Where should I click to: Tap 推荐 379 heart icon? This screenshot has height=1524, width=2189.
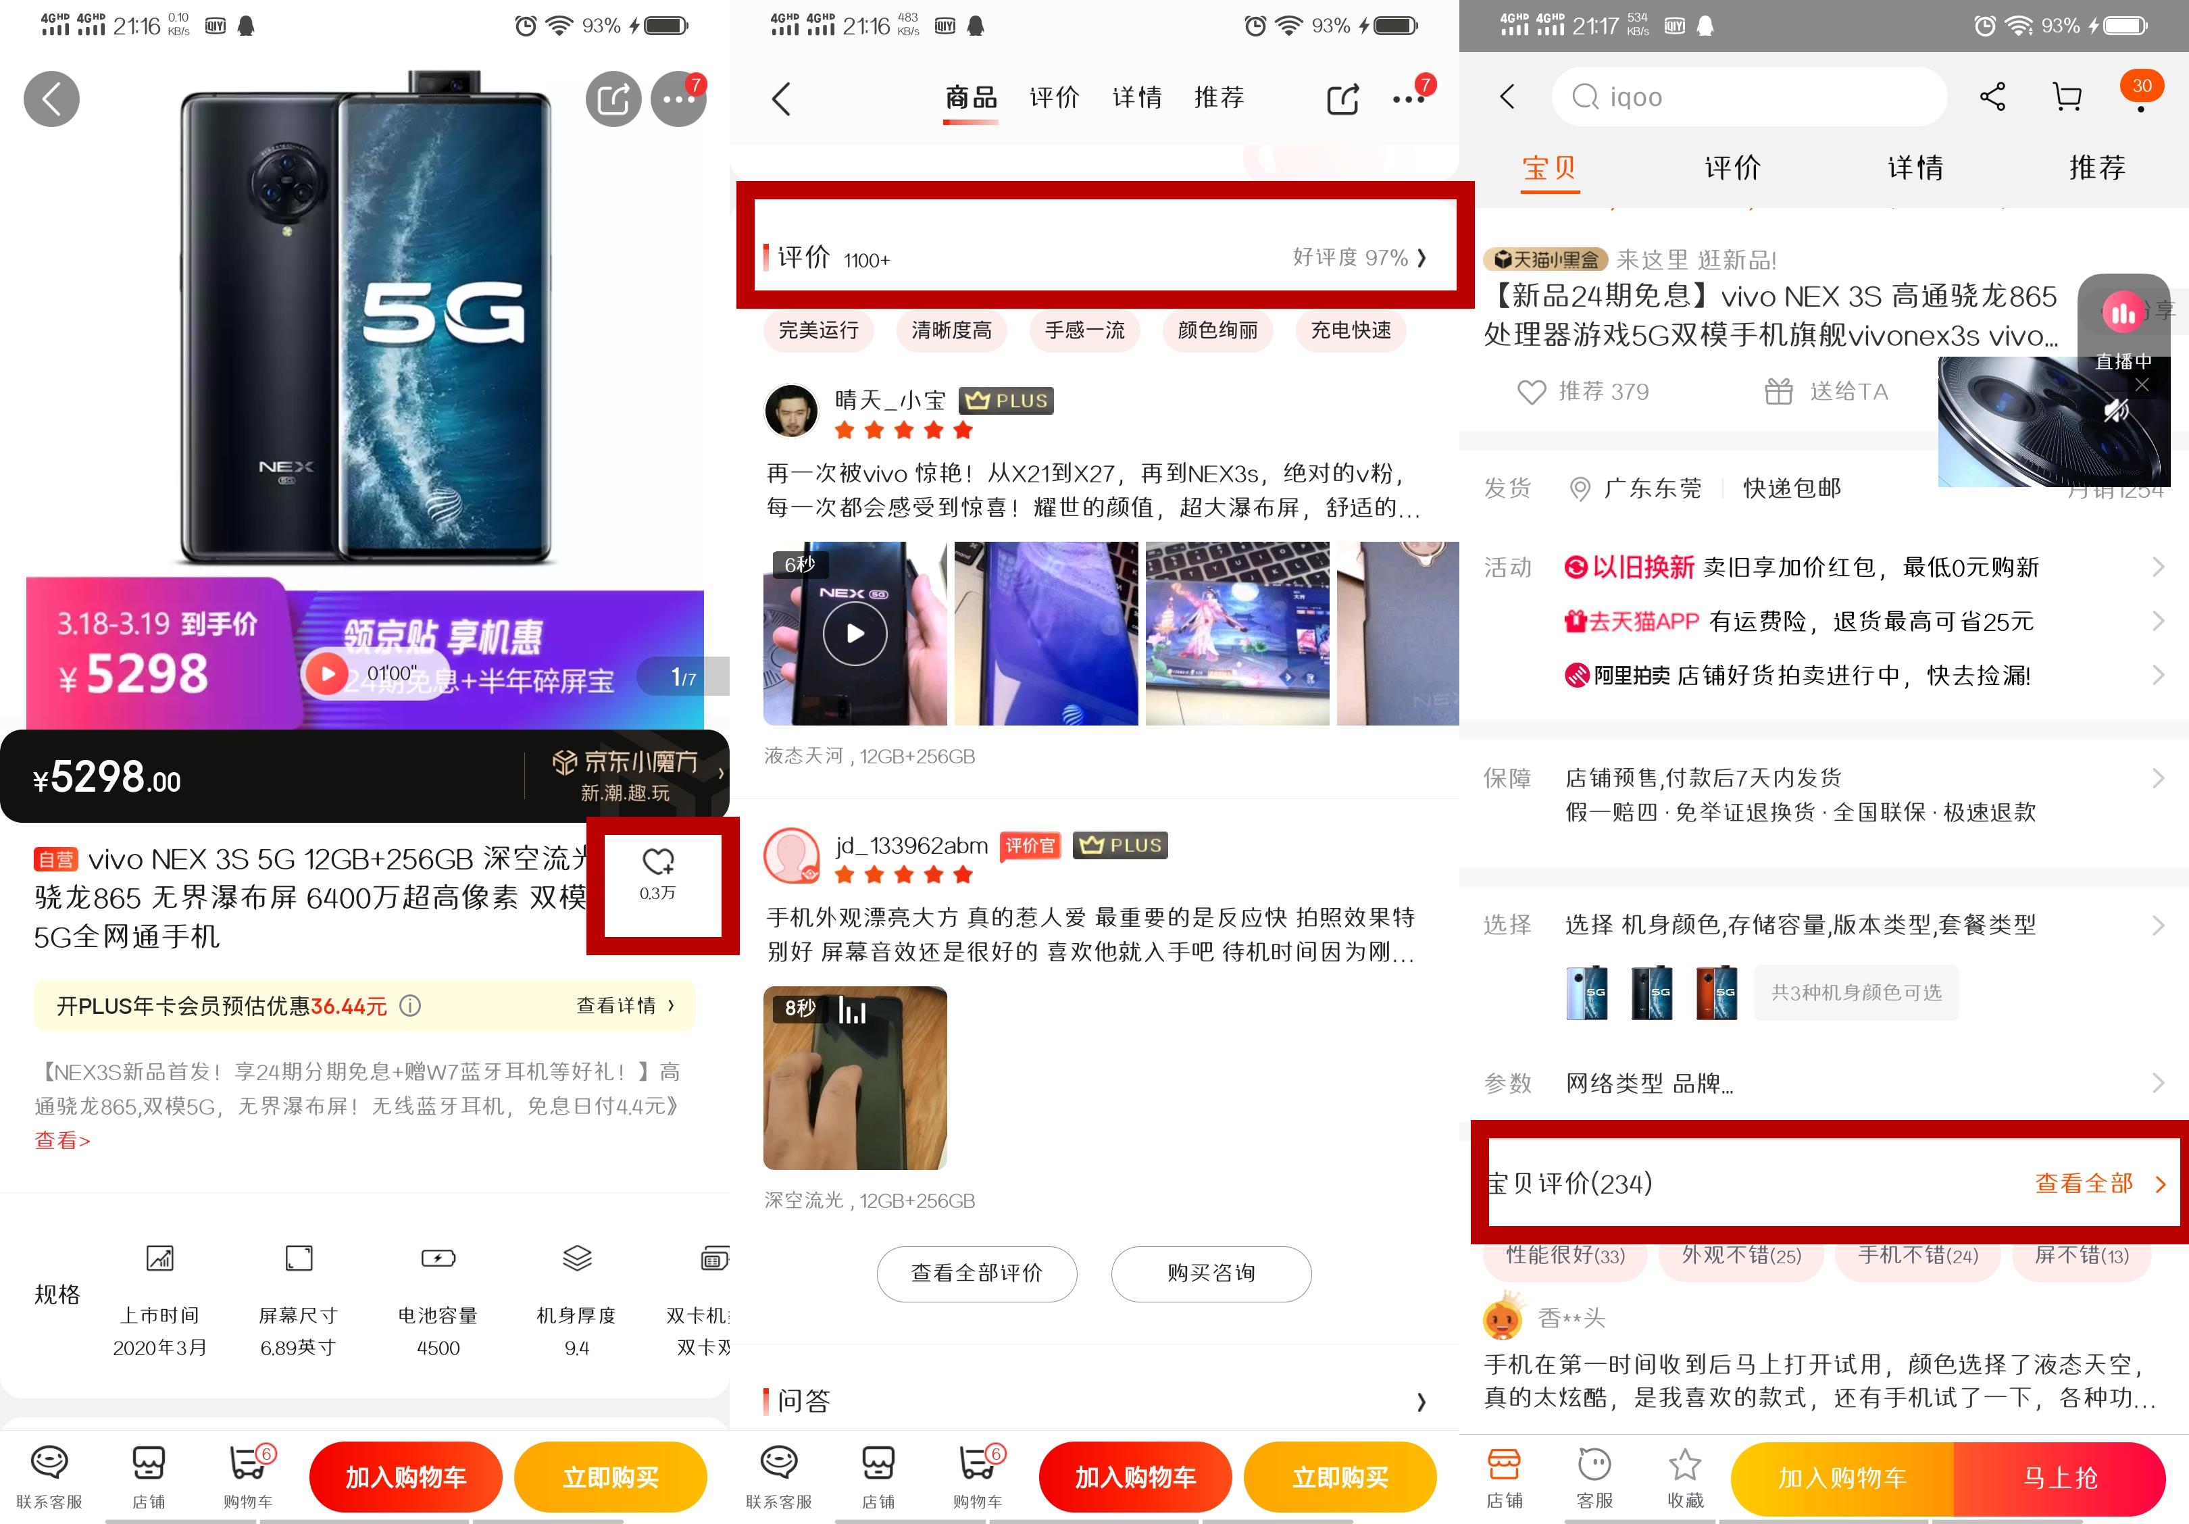tap(1531, 392)
